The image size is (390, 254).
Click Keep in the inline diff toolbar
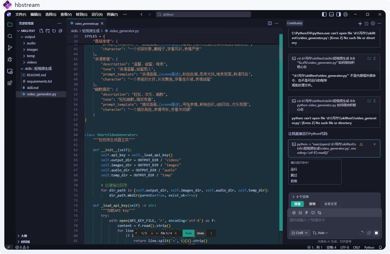click(188, 233)
